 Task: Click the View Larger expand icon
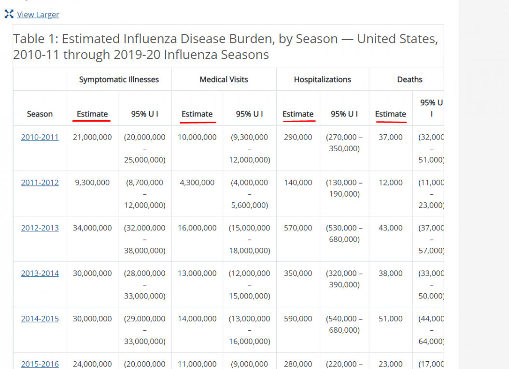coord(9,14)
